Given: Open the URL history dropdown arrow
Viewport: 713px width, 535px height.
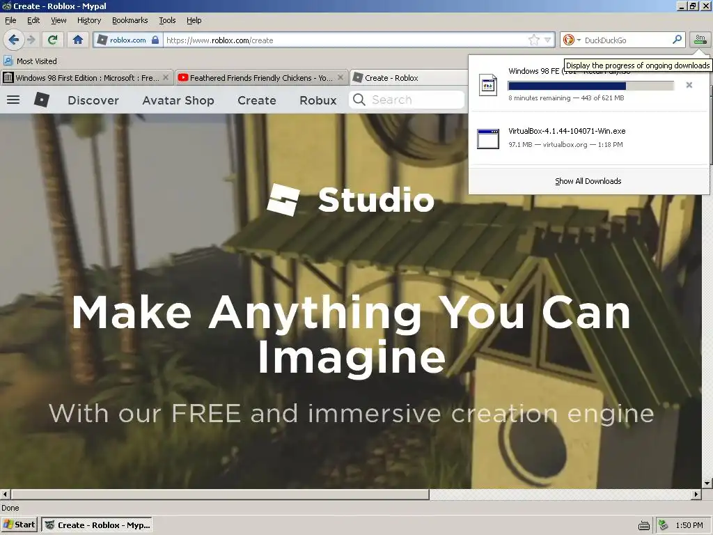Looking at the screenshot, I should click(x=548, y=40).
